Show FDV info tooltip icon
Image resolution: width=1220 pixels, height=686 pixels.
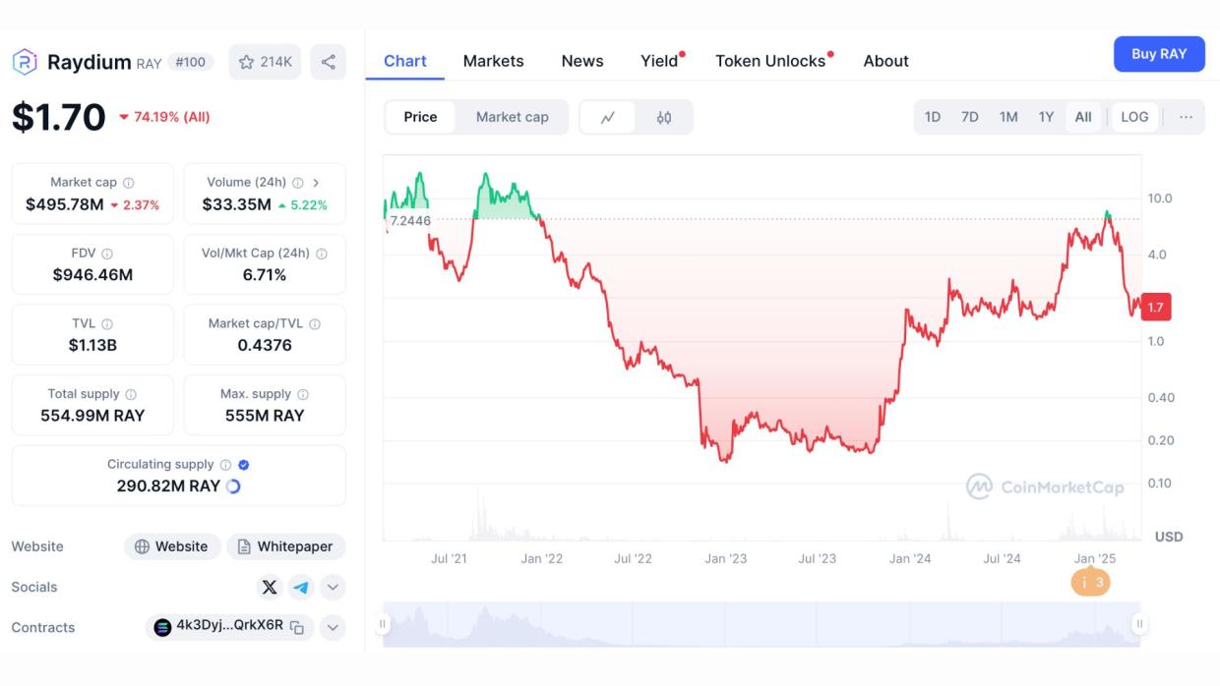pyautogui.click(x=107, y=254)
